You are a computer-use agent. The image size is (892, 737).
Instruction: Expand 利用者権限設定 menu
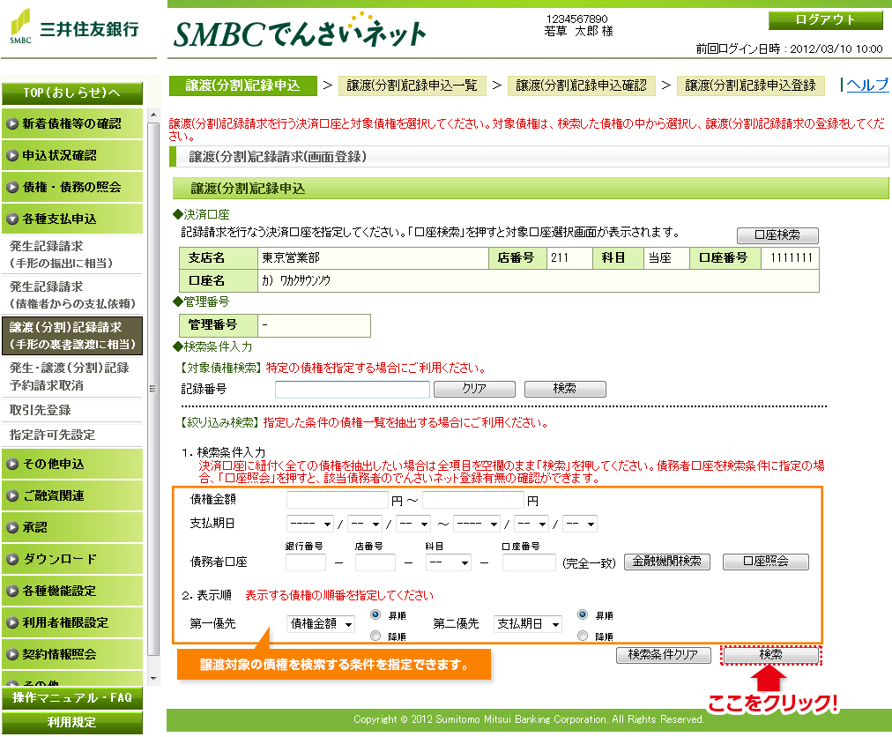click(x=72, y=622)
